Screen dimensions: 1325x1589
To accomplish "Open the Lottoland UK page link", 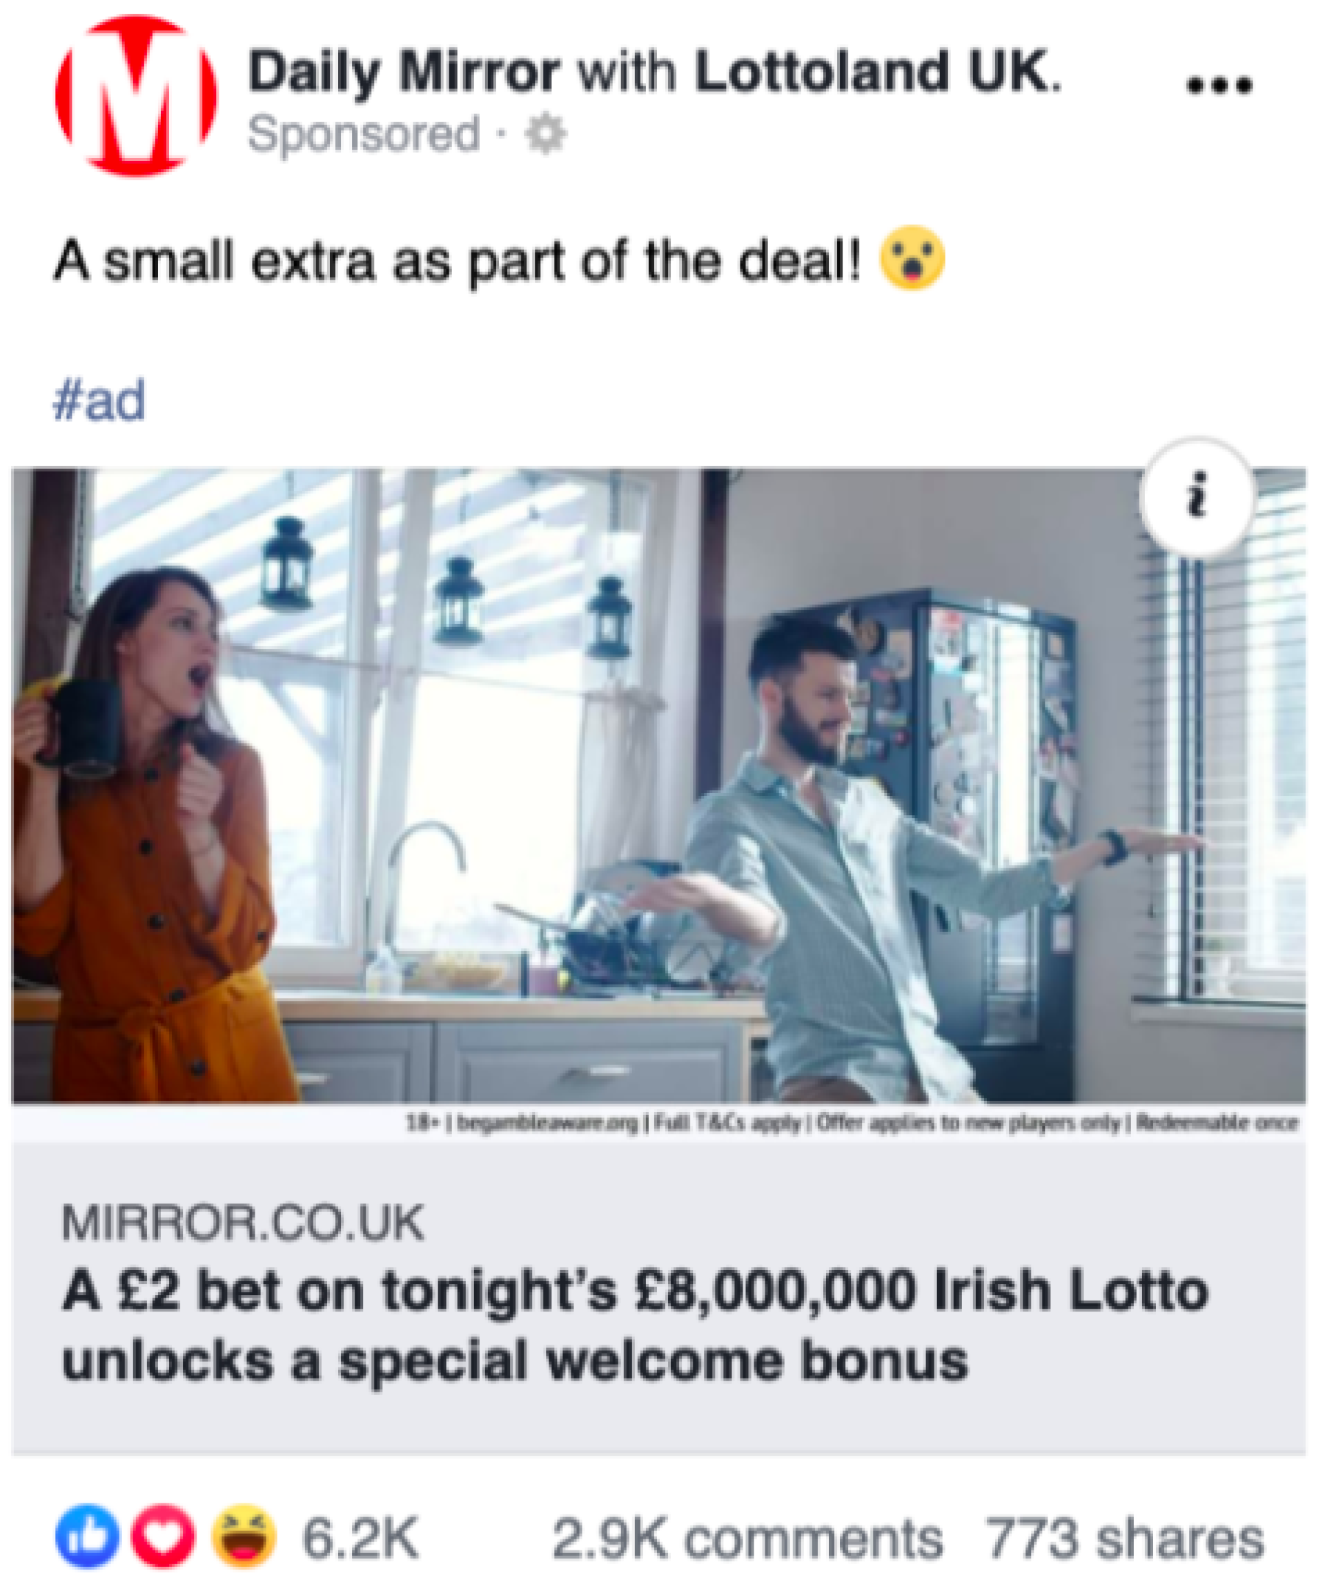I will 878,71.
